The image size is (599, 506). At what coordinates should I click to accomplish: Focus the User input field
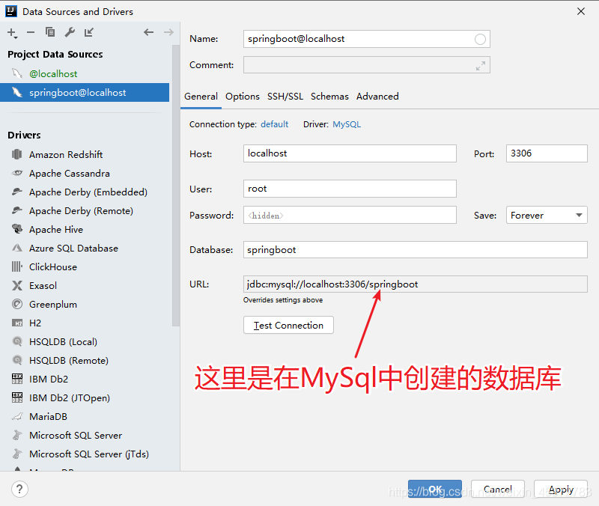click(x=350, y=189)
